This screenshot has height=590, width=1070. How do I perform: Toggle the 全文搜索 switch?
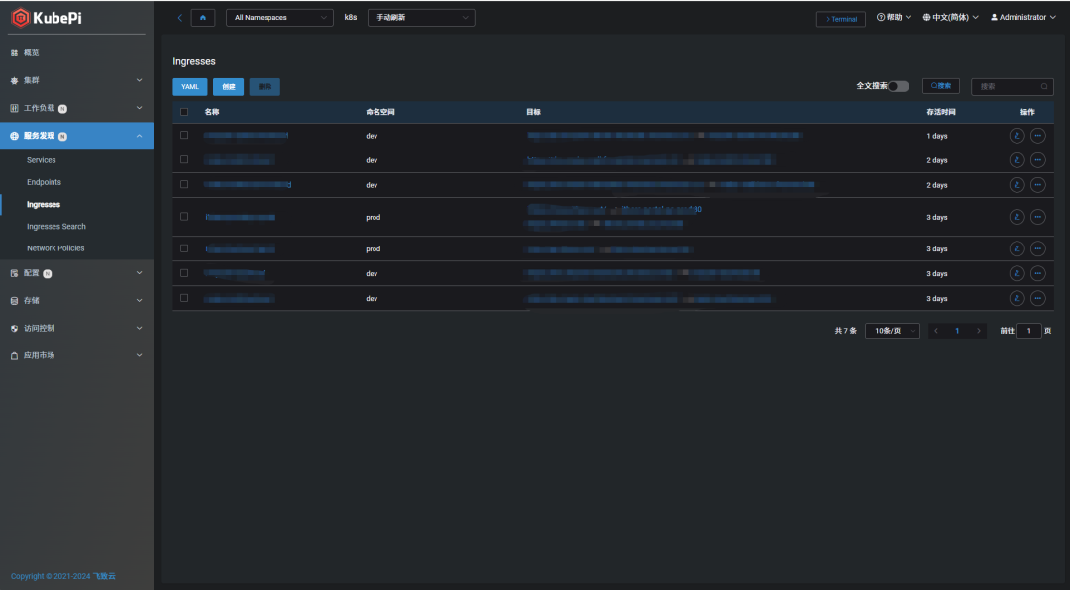898,86
